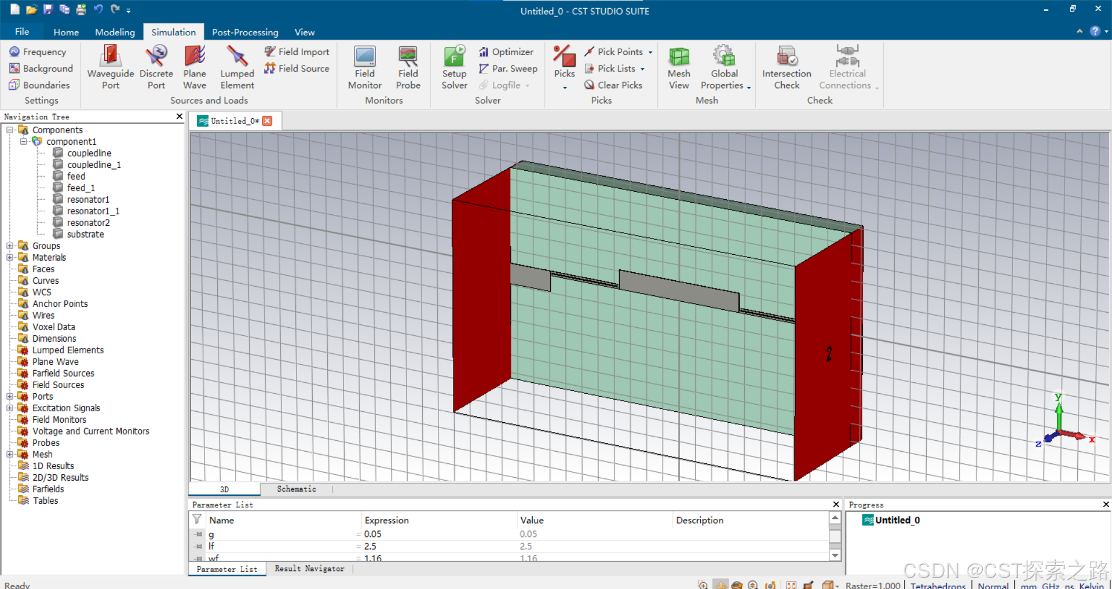Viewport: 1112px width, 589px height.
Task: Click the Tetrahedrons status bar entry
Action: point(938,585)
